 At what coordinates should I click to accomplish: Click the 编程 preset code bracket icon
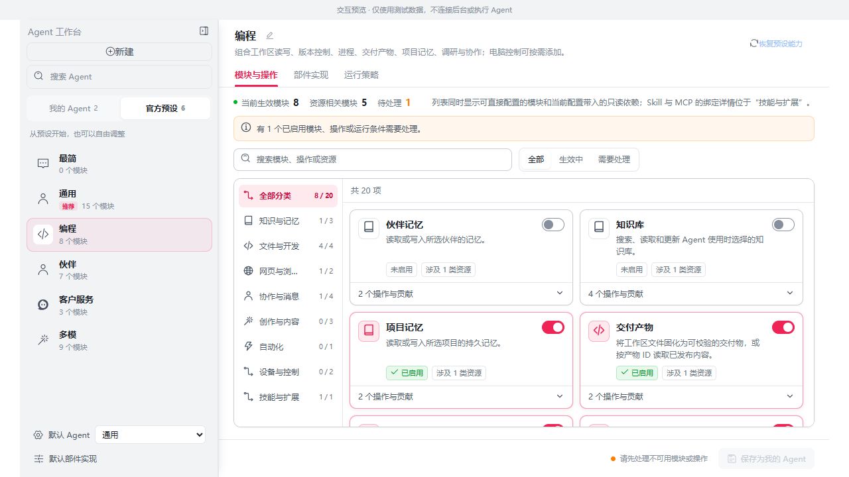coord(43,235)
